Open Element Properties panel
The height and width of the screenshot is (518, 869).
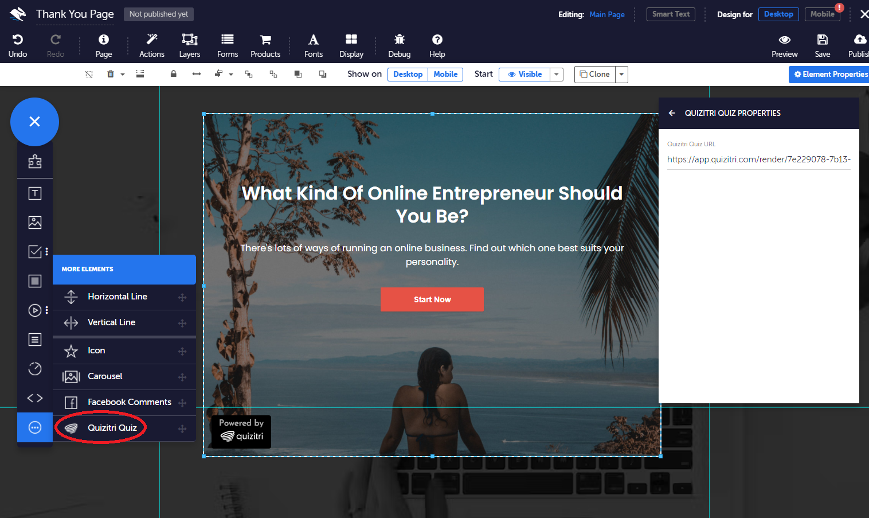829,74
